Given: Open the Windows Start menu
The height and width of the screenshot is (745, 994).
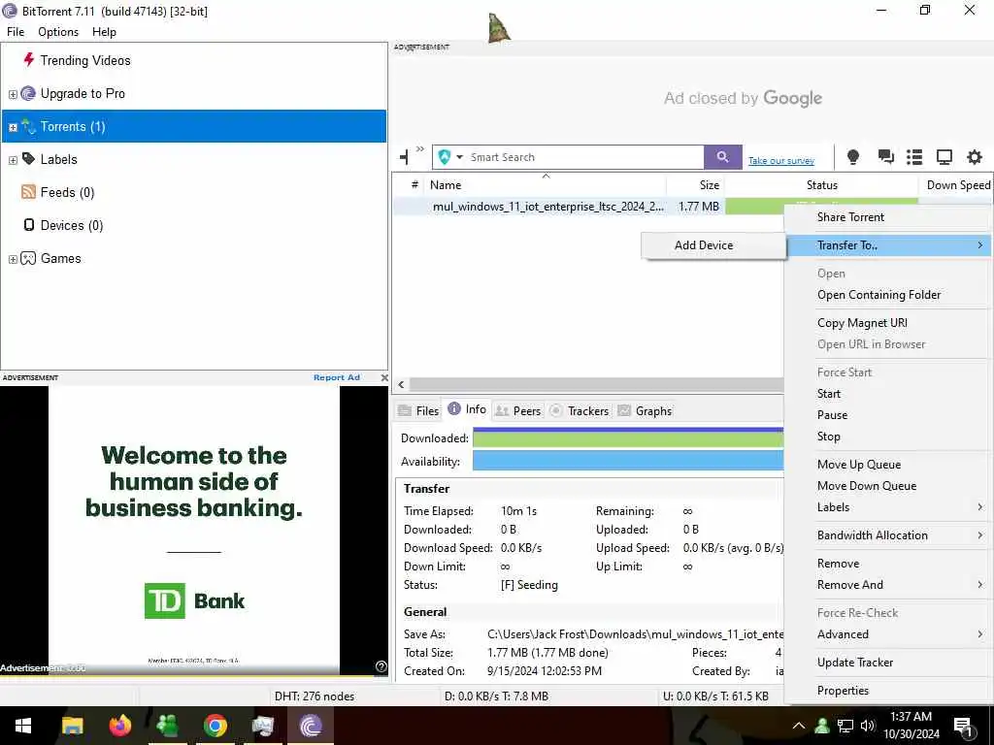Looking at the screenshot, I should pos(23,726).
